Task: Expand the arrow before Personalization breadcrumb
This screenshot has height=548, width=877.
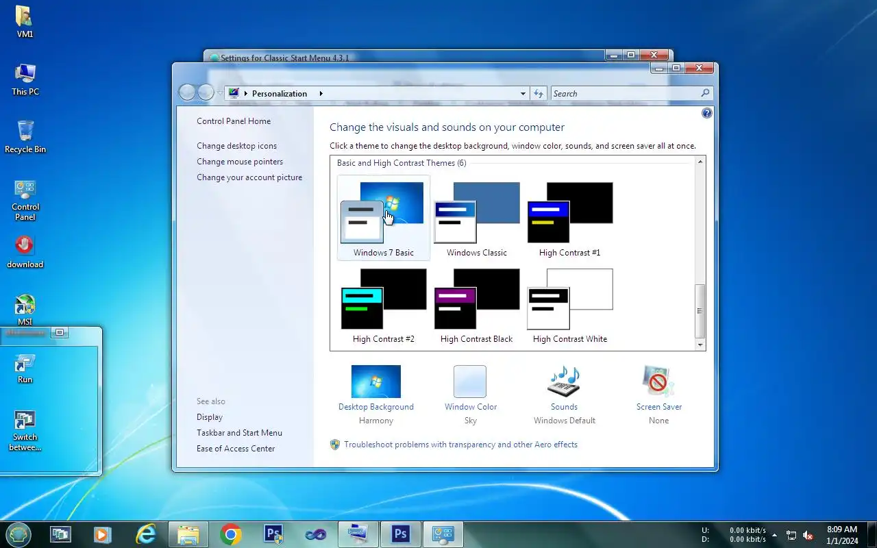Action: pyautogui.click(x=246, y=93)
